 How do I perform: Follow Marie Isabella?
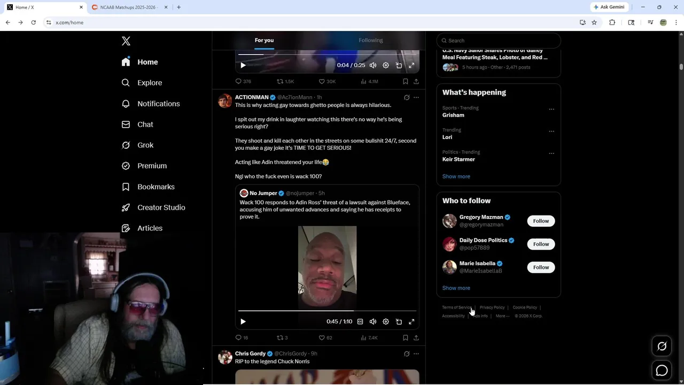pyautogui.click(x=541, y=267)
